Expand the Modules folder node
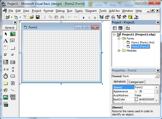Viewport: 162px width, 119px height. 119,51
